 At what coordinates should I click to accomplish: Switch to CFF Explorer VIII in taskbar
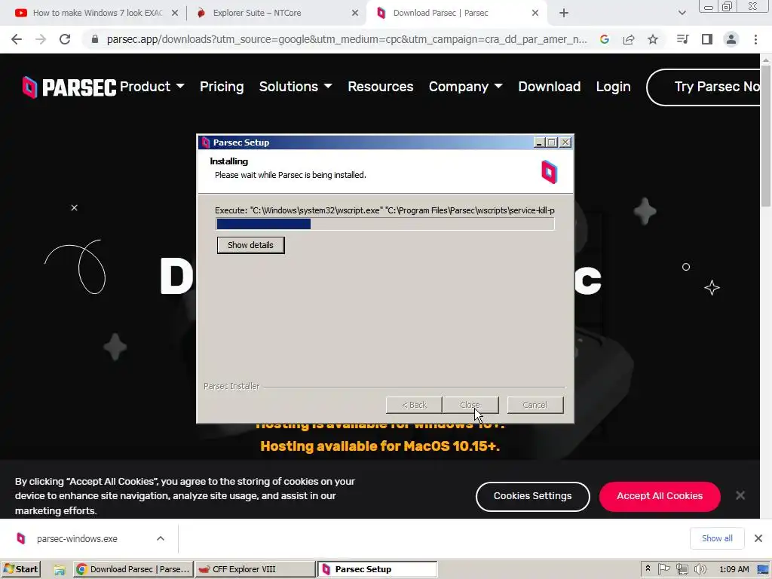[x=255, y=569]
